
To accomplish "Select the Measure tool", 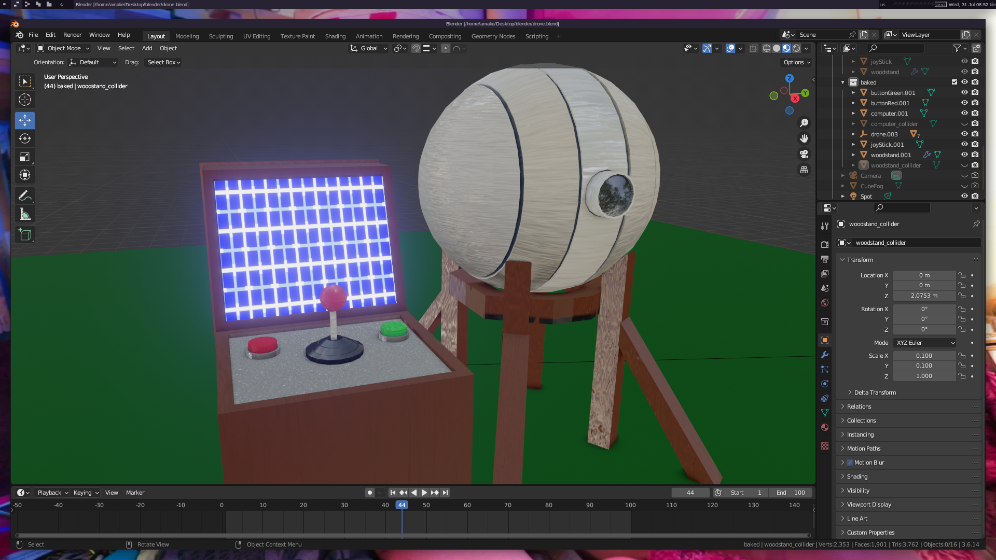I will click(x=24, y=214).
